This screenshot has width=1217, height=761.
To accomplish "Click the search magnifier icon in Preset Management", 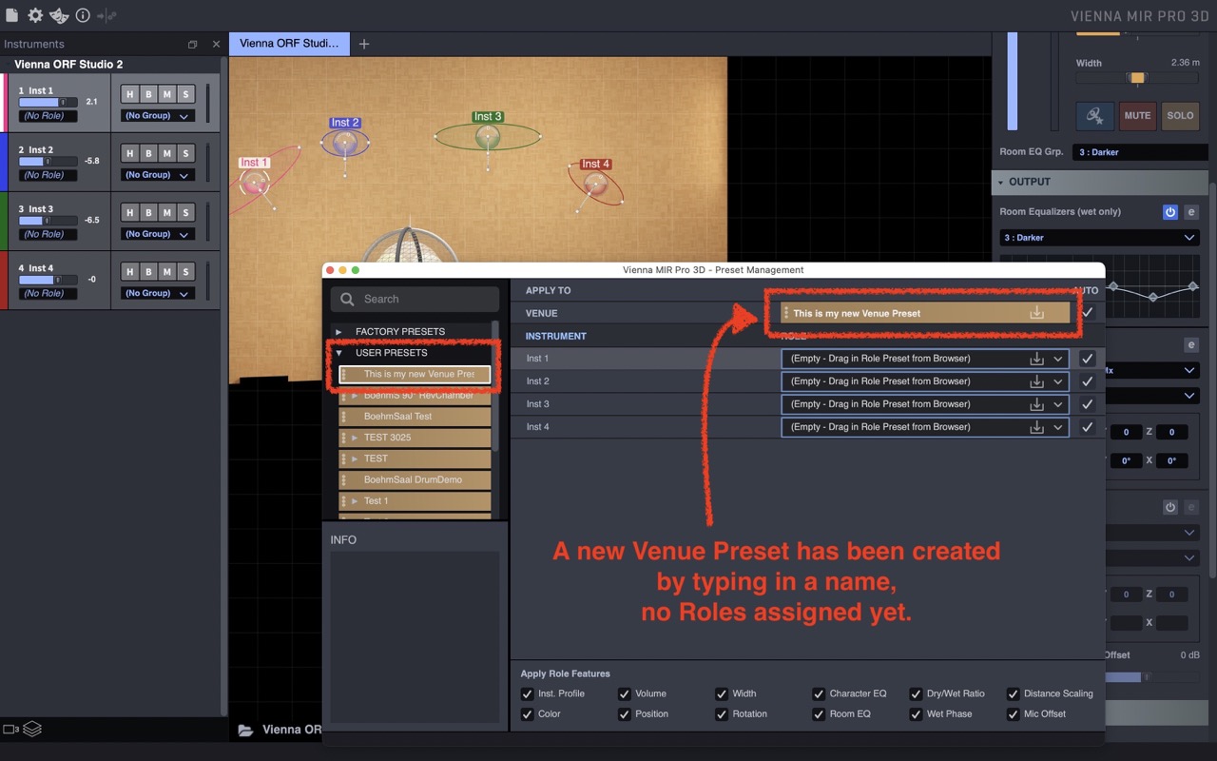I will click(348, 299).
